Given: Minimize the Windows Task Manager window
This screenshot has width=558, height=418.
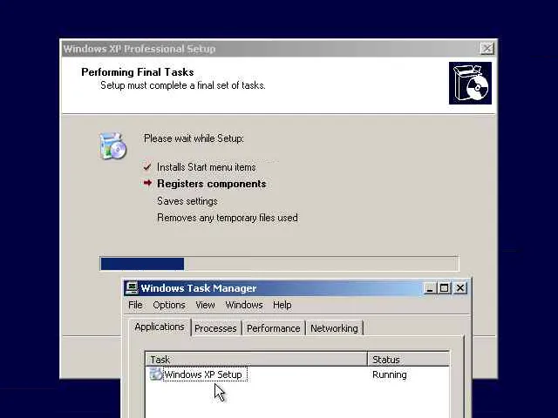Looking at the screenshot, I should pyautogui.click(x=430, y=288).
